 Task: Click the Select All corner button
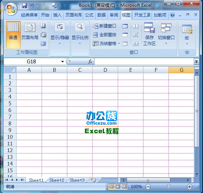tap(10, 70)
